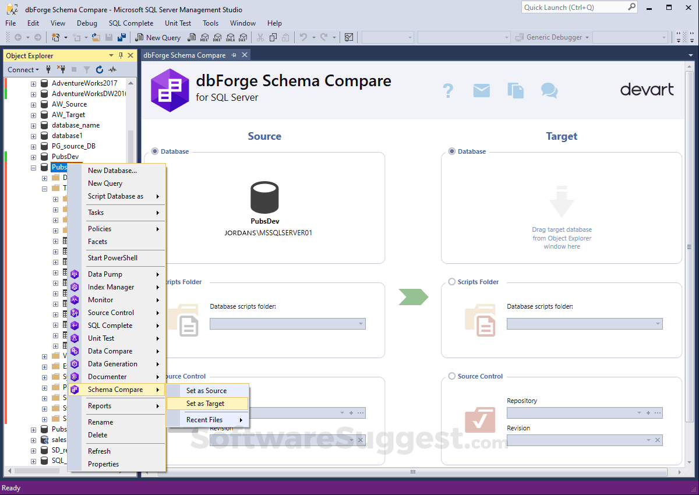699x495 pixels.
Task: Click the Disconnect icon in Object Explorer toolbar
Action: (61, 69)
